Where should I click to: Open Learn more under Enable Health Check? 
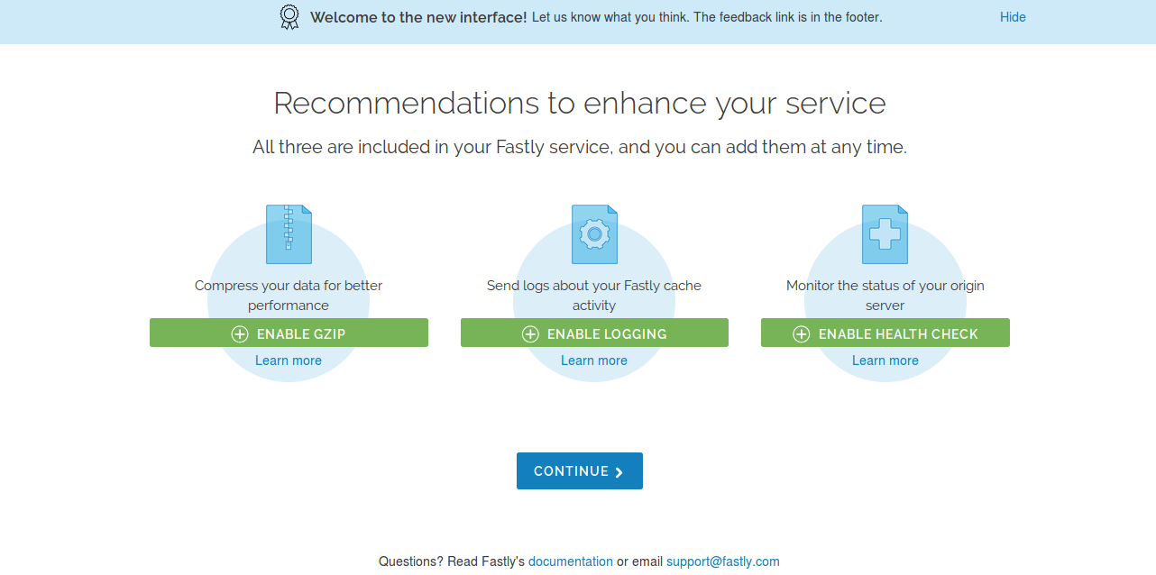[885, 361]
